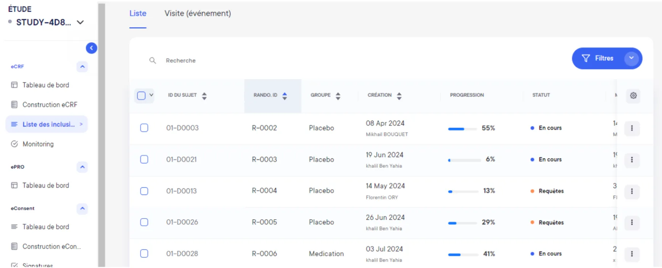Screen dimensions: 662x268
Task: Click the 6% progress bar
Action: 464,160
